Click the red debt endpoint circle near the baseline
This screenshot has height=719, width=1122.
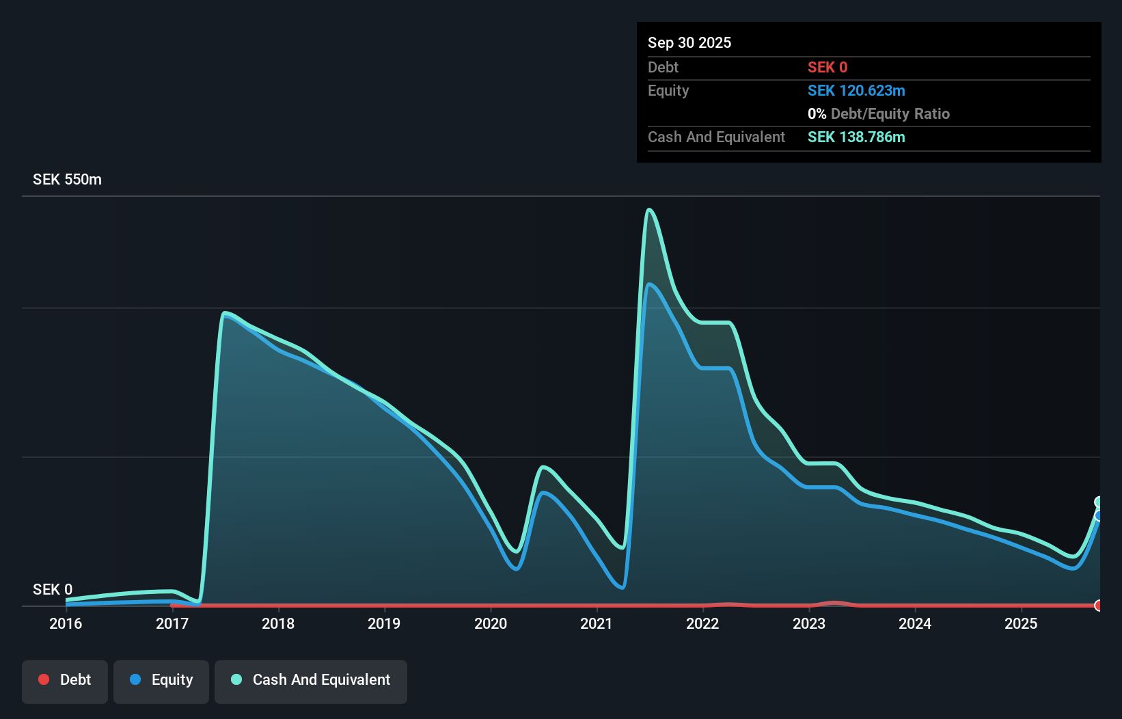[x=1097, y=606]
